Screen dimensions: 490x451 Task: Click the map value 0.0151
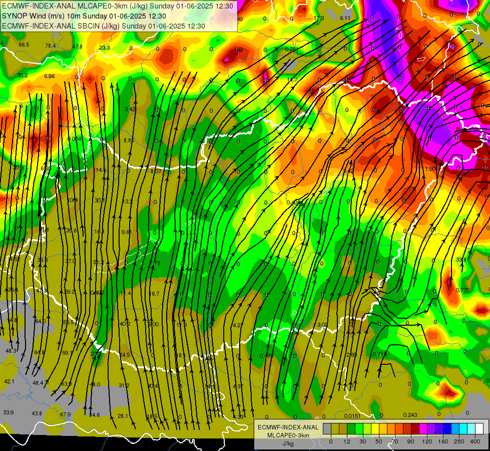pyautogui.click(x=352, y=416)
